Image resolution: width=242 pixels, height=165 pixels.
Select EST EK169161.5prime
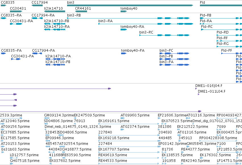(x=114, y=121)
